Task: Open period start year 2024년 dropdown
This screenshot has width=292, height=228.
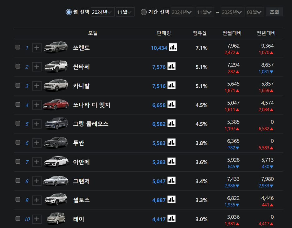Action: (182, 12)
